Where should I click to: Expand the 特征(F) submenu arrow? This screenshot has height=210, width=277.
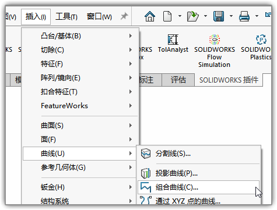131,64
